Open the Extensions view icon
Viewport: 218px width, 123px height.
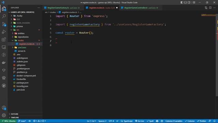4,40
